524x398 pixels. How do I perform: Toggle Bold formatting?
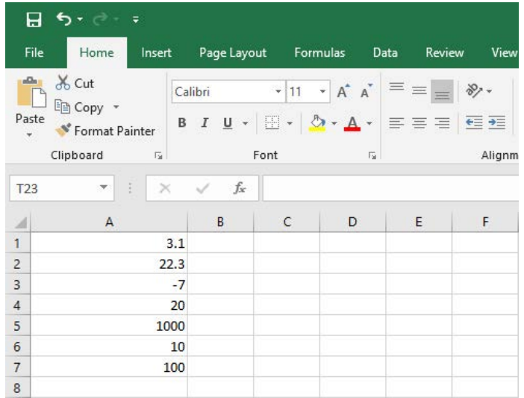tap(182, 123)
